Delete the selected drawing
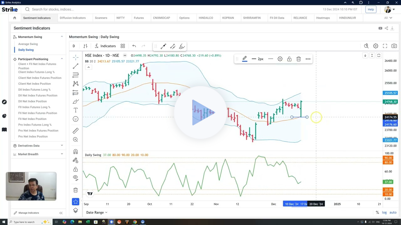The height and width of the screenshot is (225, 401). click(x=299, y=59)
